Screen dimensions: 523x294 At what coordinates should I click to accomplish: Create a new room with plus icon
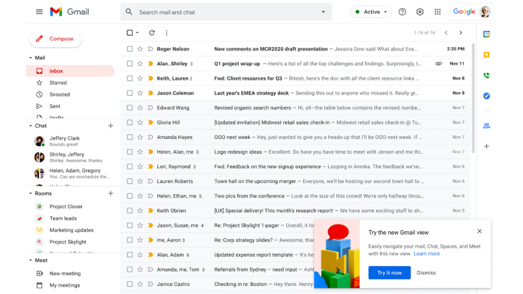[111, 193]
